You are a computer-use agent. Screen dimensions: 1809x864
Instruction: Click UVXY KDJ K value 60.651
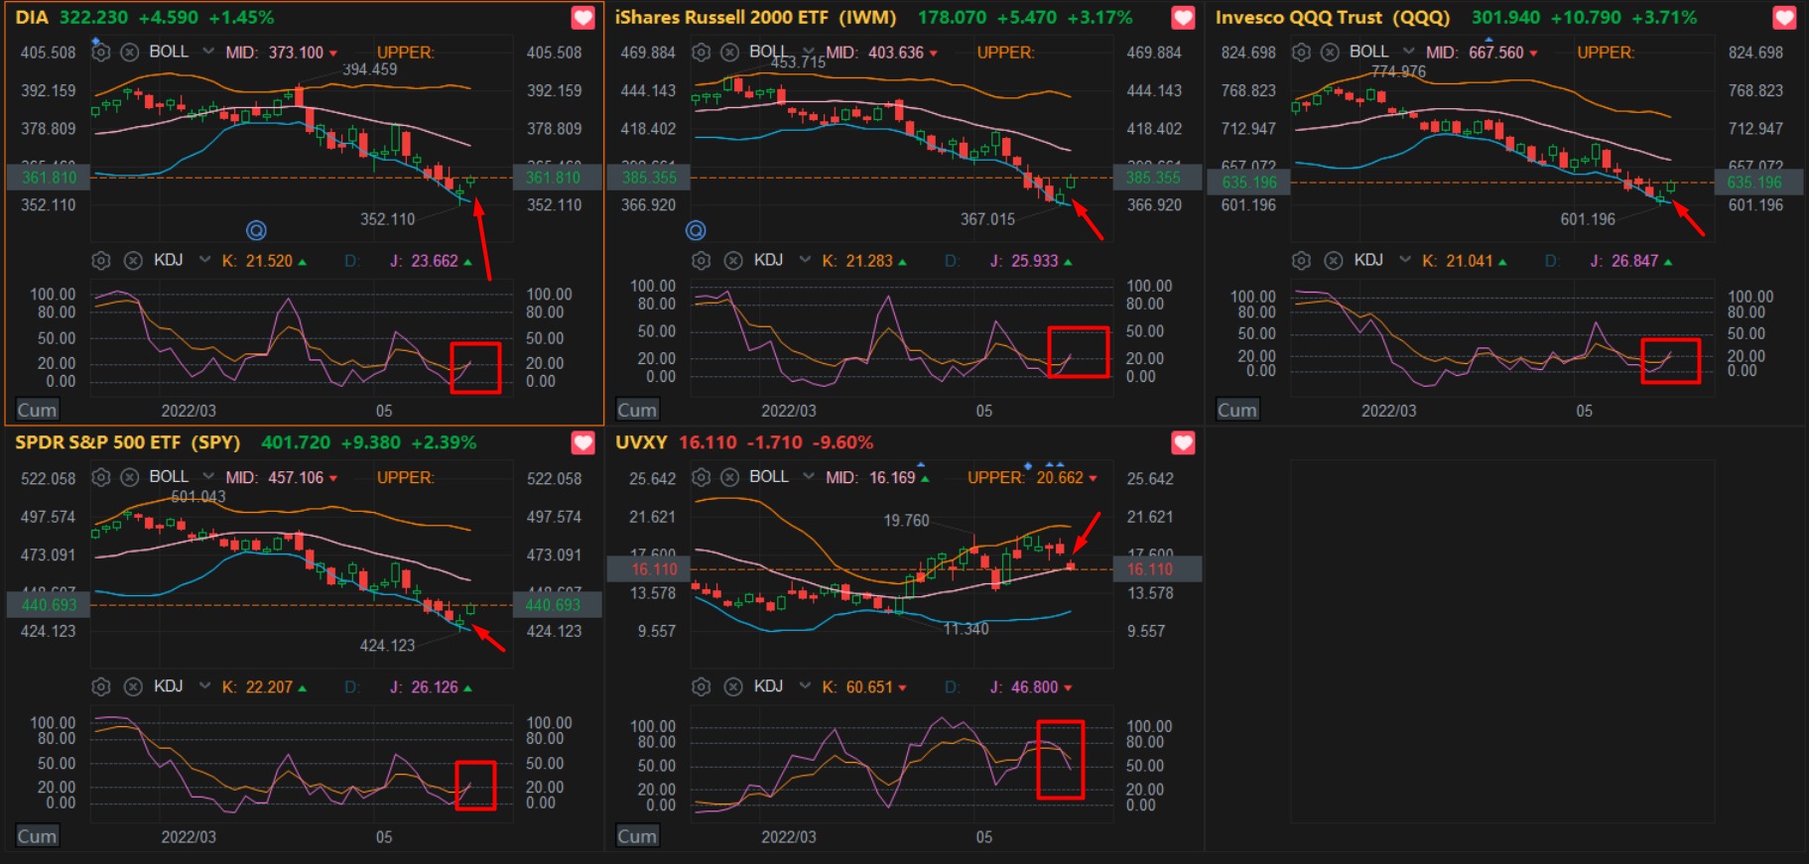coord(869,686)
